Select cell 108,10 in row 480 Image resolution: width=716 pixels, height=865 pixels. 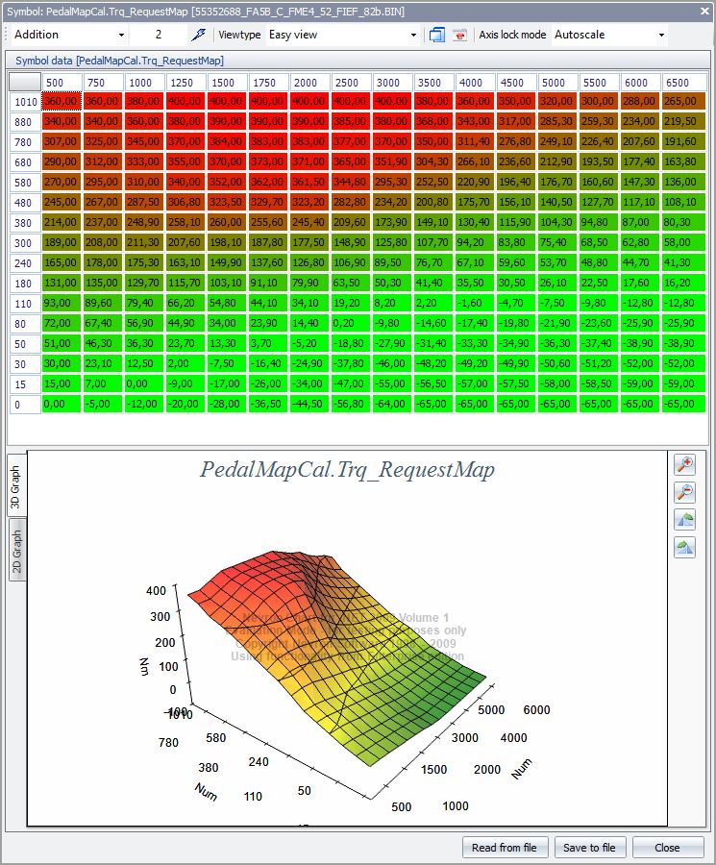[x=684, y=203]
